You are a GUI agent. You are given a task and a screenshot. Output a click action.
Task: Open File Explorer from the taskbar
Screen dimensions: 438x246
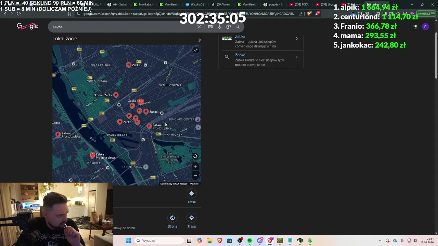click(x=209, y=241)
